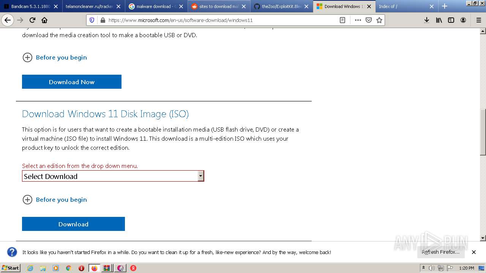This screenshot has height=273, width=486.
Task: Open the Firefox home page
Action: (x=44, y=20)
